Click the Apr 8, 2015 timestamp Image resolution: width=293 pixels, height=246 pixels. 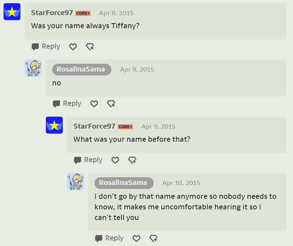coord(116,13)
